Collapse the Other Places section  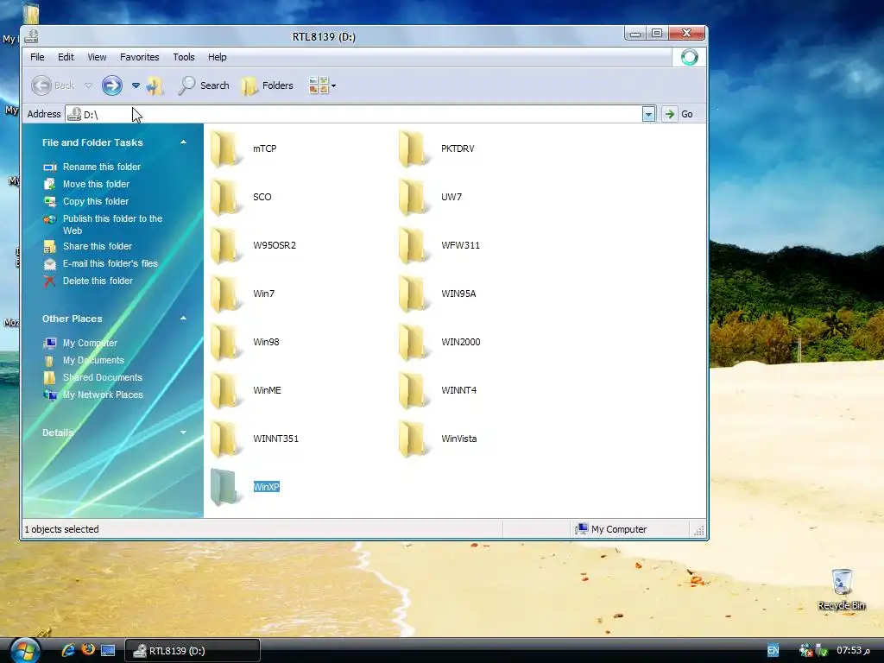pyautogui.click(x=183, y=319)
